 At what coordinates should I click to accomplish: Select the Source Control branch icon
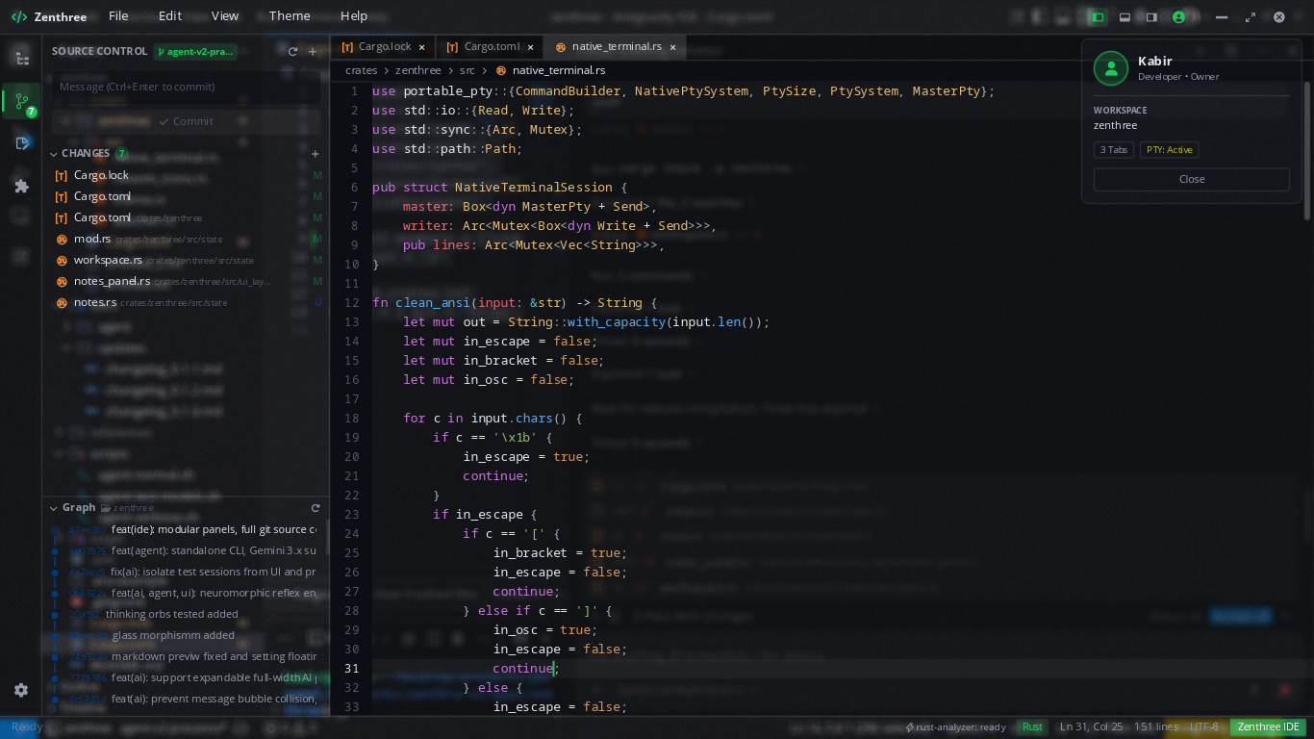click(21, 100)
